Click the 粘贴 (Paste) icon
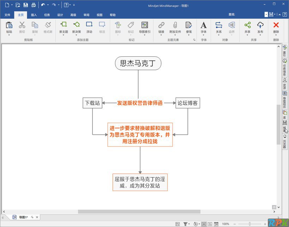This screenshot has width=289, height=227. coord(9,25)
